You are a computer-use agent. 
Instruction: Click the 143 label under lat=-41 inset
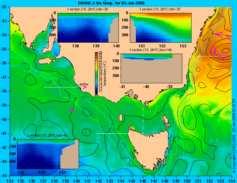coord(42,172)
